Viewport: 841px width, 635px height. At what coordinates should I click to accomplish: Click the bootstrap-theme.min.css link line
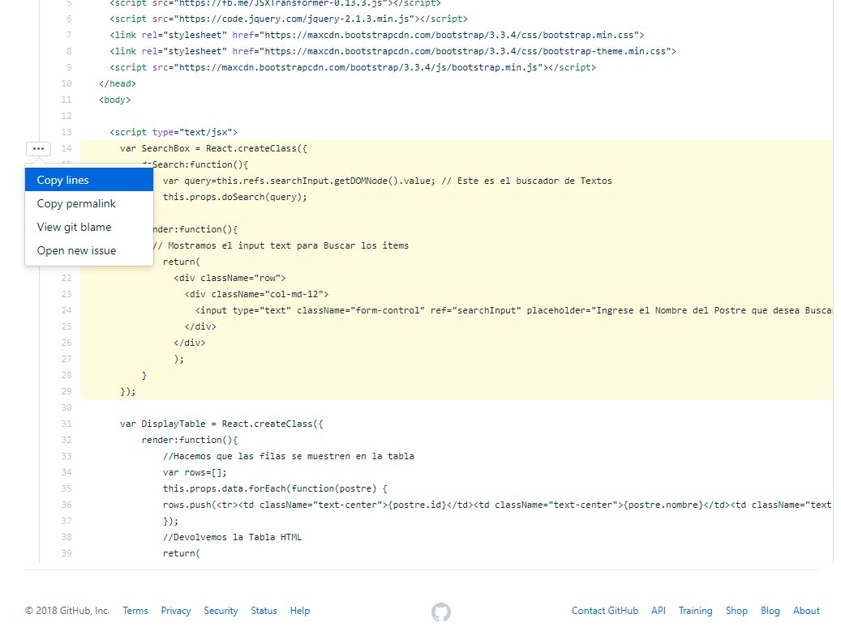click(x=393, y=52)
